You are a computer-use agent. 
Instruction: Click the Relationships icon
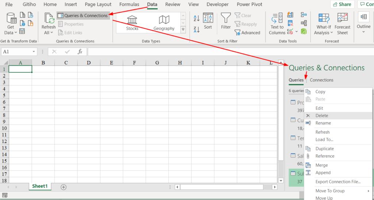coord(304,23)
